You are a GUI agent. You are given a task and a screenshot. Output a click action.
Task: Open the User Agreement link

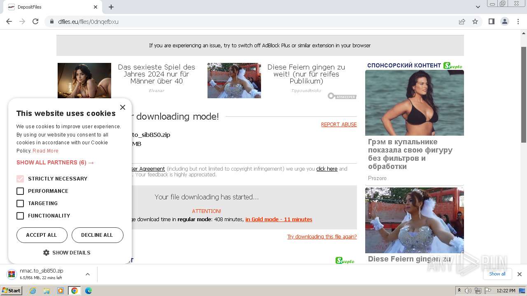coord(148,169)
